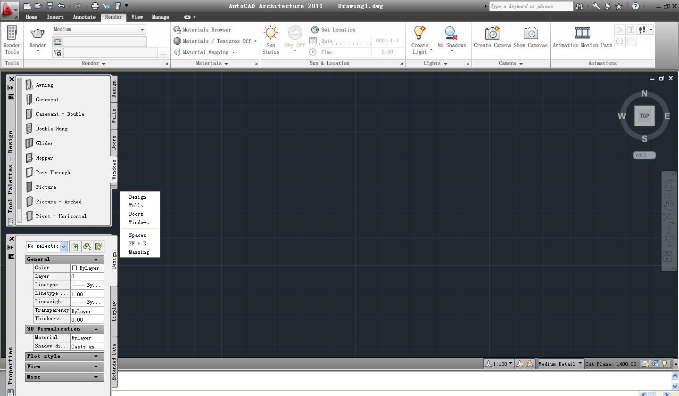
Task: Click the Show Cameras icon
Action: tap(530, 33)
